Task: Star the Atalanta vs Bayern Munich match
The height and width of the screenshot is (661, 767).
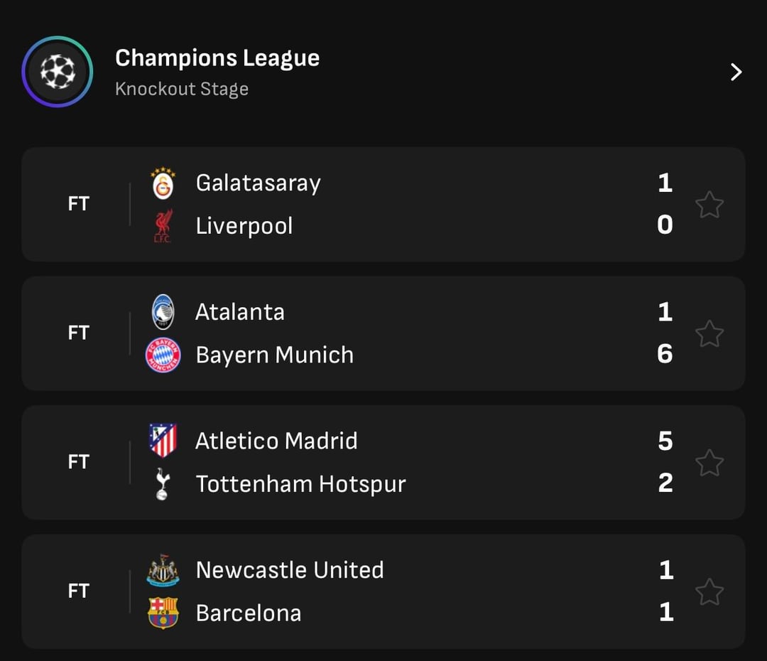Action: [x=709, y=333]
